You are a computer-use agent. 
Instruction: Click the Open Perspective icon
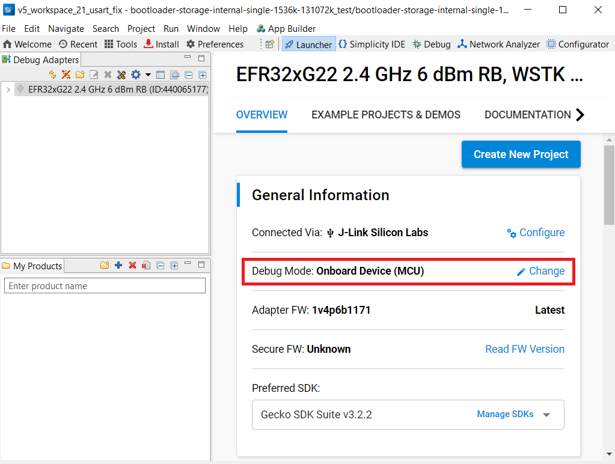(269, 44)
